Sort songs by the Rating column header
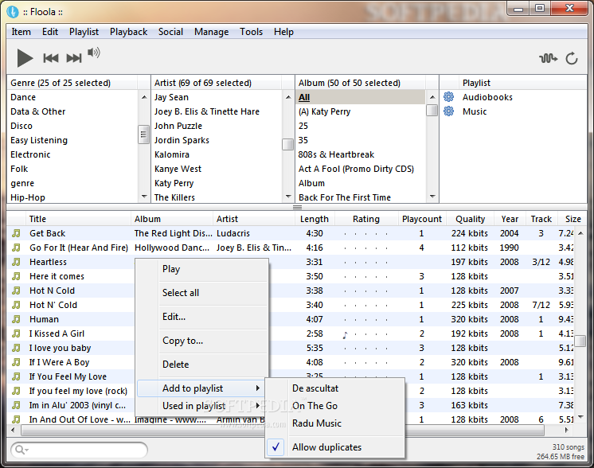594x468 pixels. tap(365, 219)
